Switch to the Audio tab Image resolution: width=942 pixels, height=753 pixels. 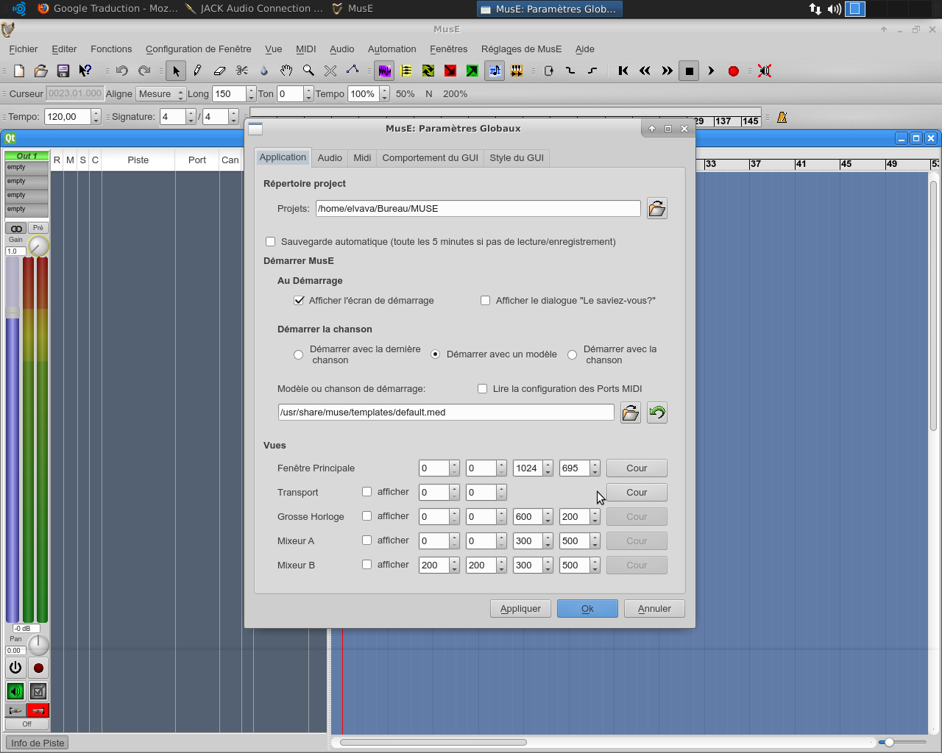click(330, 158)
